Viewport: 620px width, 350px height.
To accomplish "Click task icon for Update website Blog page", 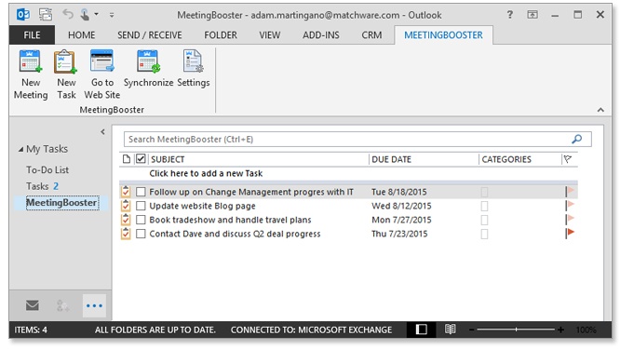I will (x=126, y=206).
